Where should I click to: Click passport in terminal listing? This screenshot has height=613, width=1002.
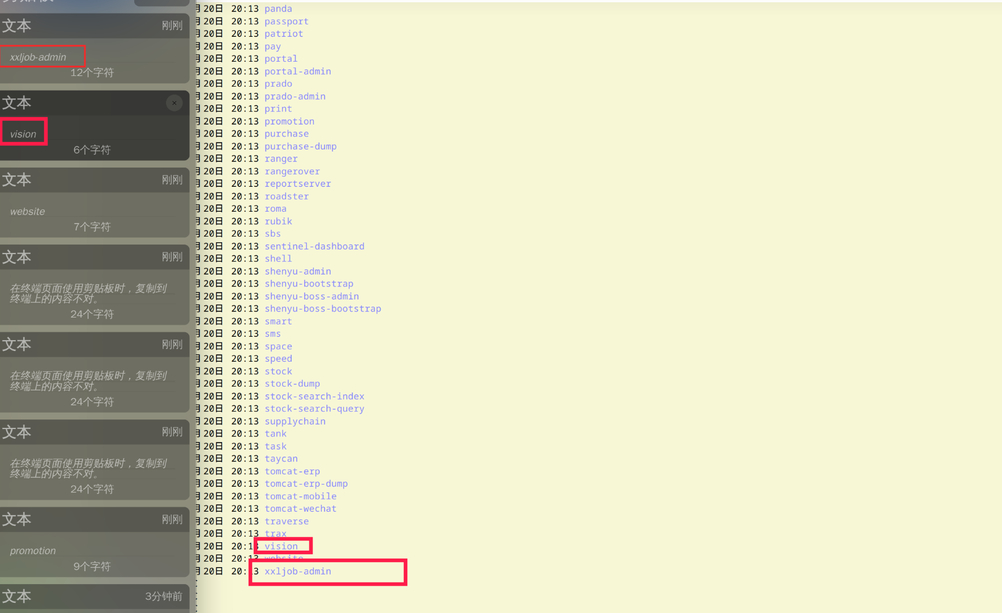(287, 22)
